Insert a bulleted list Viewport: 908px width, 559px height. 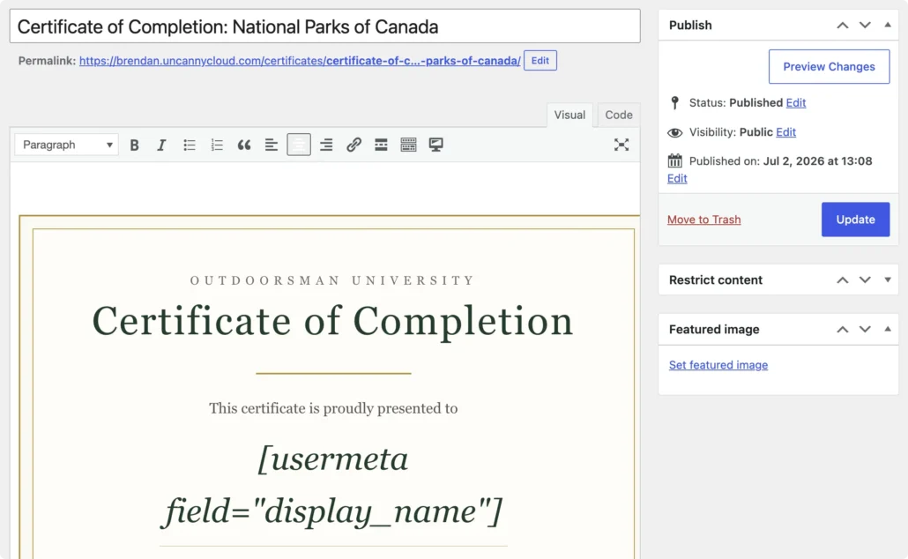coord(190,145)
